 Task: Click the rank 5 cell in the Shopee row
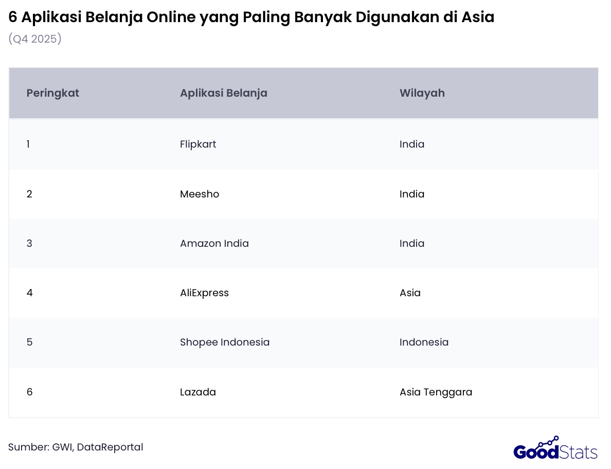[x=29, y=342]
